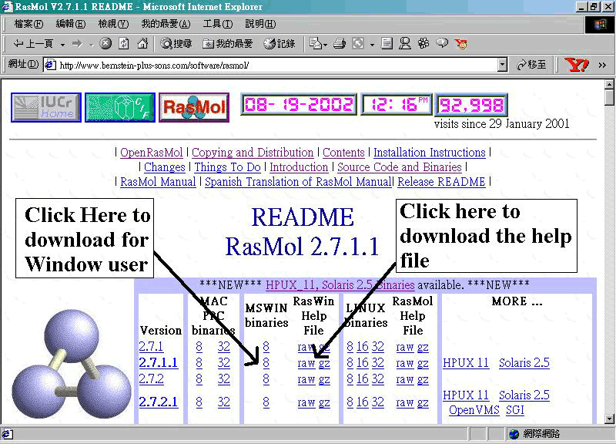Show browsing history with 記錄 button

point(280,44)
